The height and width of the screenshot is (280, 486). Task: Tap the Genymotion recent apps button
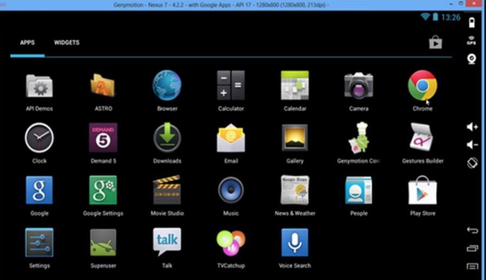(472, 248)
